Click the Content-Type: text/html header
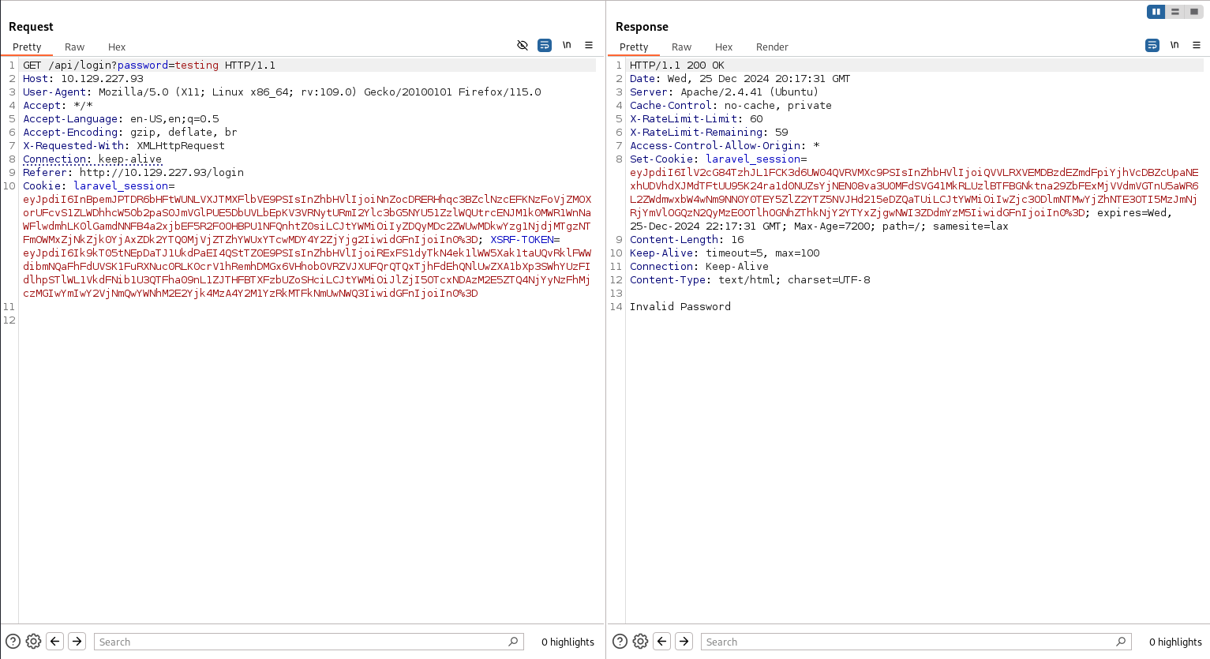 (x=750, y=280)
